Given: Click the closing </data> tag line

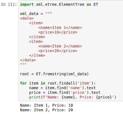Looking at the screenshot, I should point(28,60).
